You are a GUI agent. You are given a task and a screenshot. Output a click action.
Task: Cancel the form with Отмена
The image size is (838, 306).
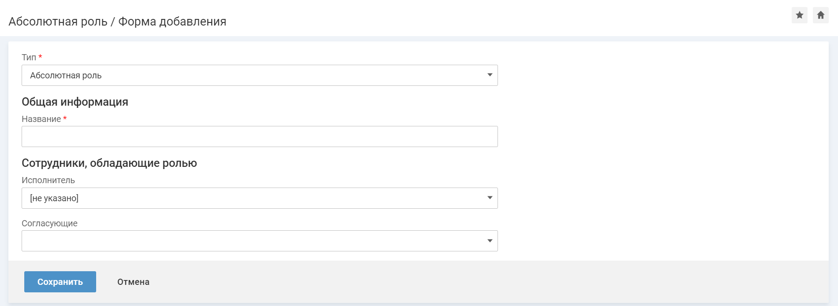133,282
